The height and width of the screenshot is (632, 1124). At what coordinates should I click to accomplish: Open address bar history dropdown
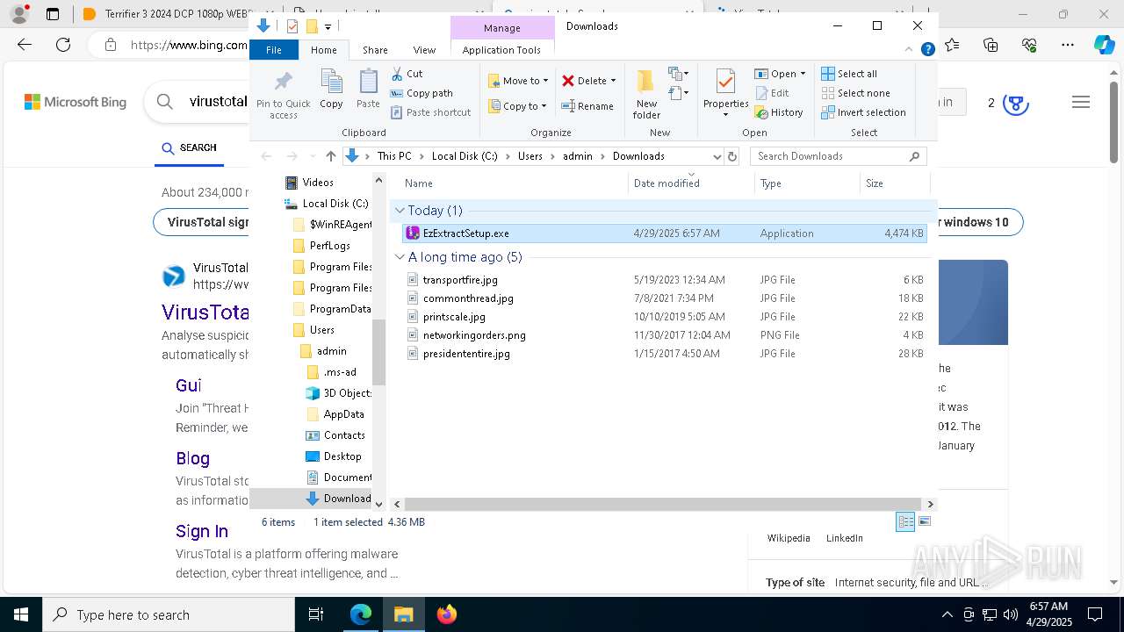coord(717,156)
